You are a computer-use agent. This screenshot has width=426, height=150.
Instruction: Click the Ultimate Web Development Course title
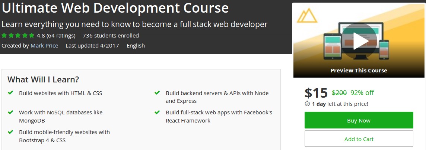[x=115, y=8]
